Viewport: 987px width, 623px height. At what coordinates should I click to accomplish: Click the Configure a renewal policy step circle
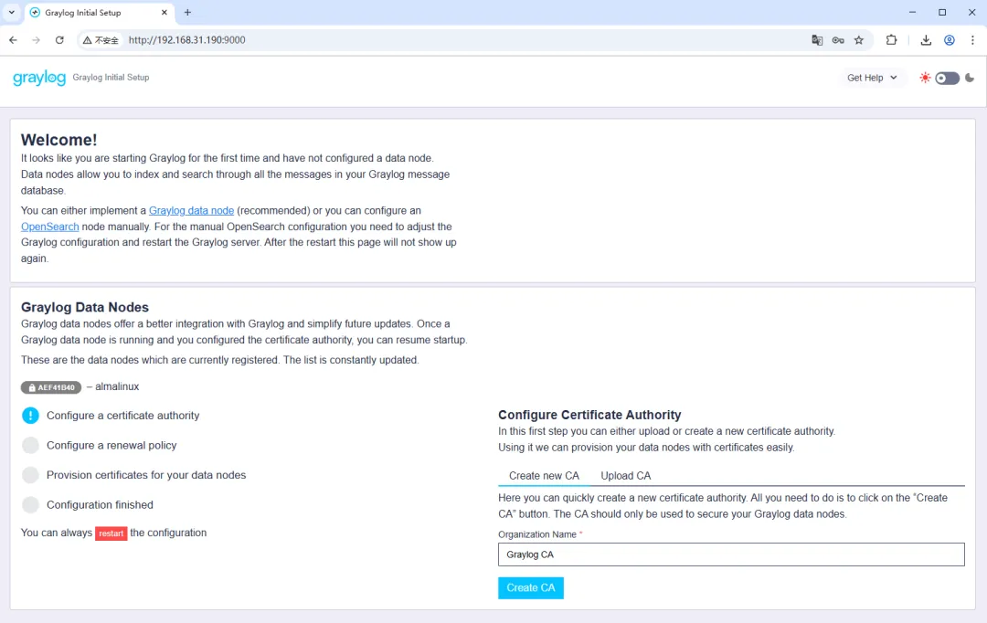pyautogui.click(x=30, y=445)
